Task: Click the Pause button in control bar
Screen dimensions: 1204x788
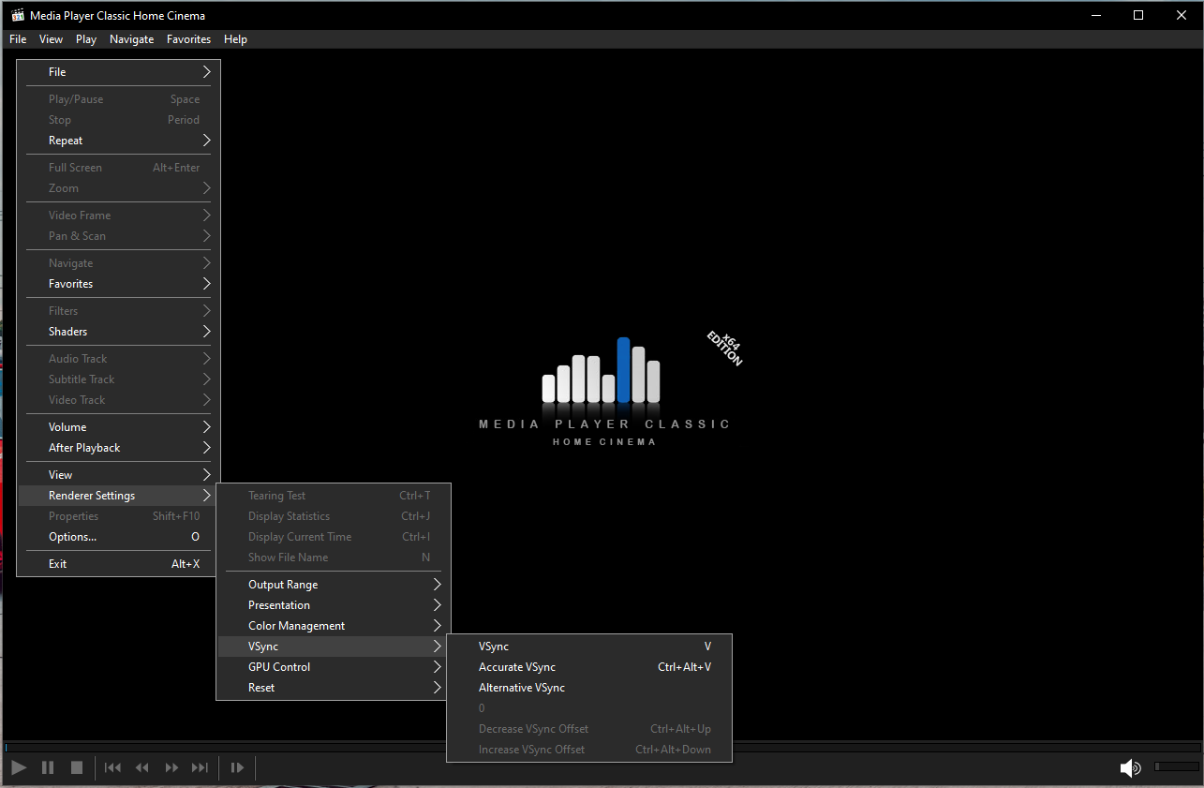Action: click(48, 767)
